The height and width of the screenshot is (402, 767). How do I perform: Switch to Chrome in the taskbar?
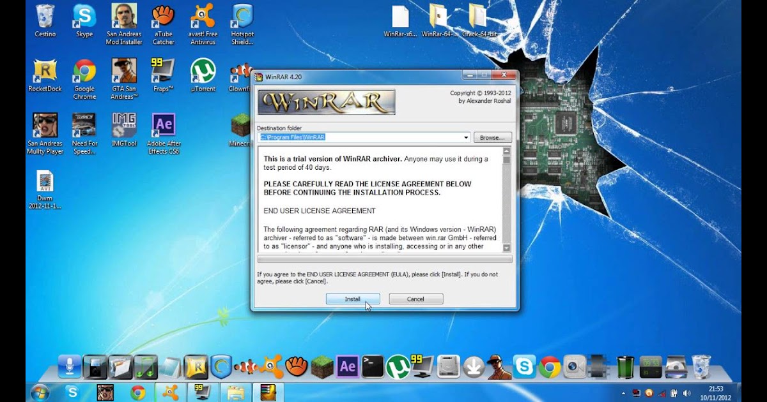[137, 392]
